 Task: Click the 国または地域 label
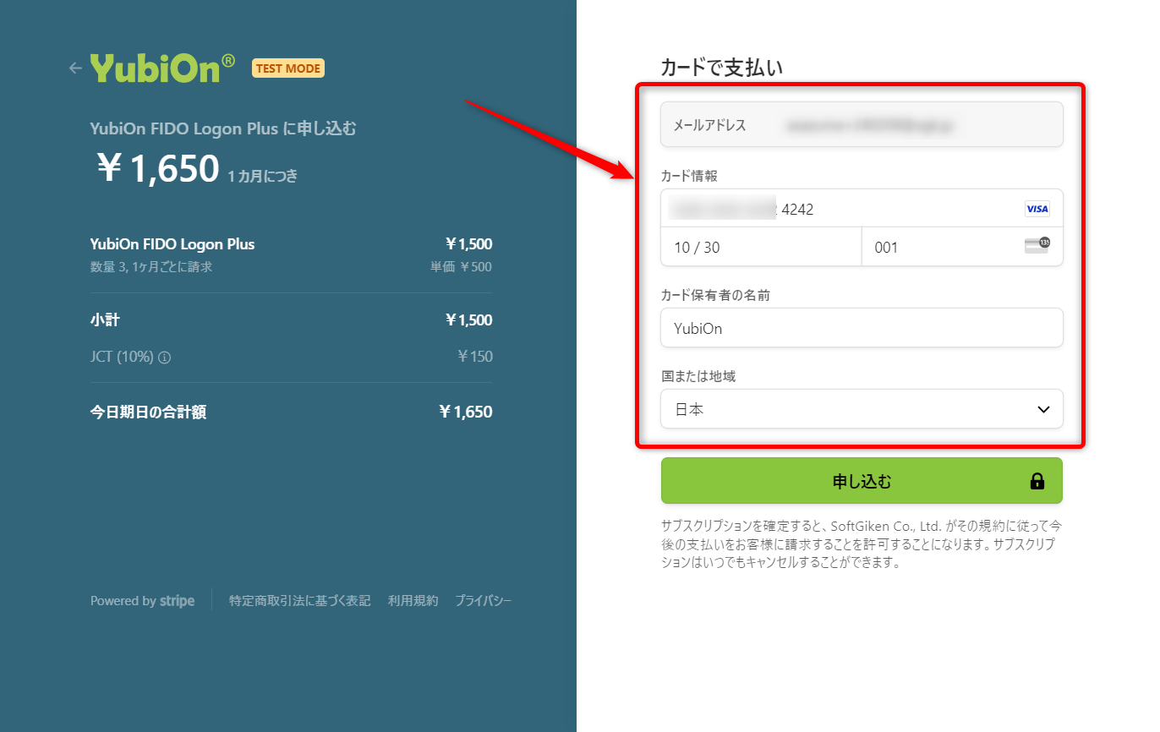click(698, 376)
